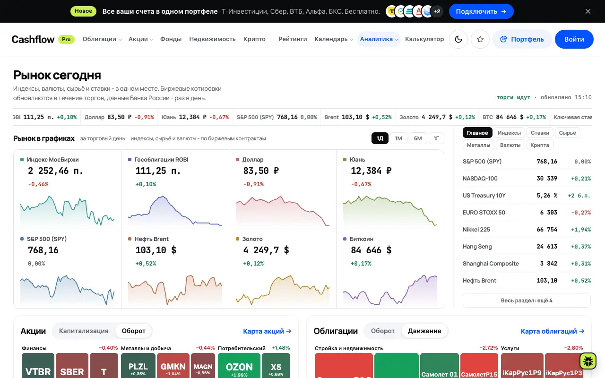The width and height of the screenshot is (605, 378).
Task: Open Нефть Brent chart card
Action: point(175,268)
